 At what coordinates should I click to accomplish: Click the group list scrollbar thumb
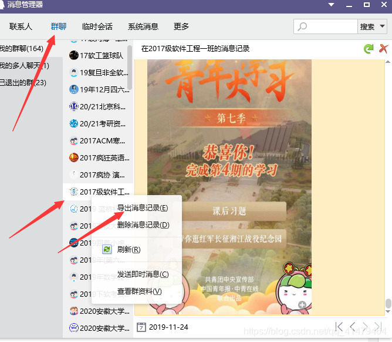(x=130, y=67)
